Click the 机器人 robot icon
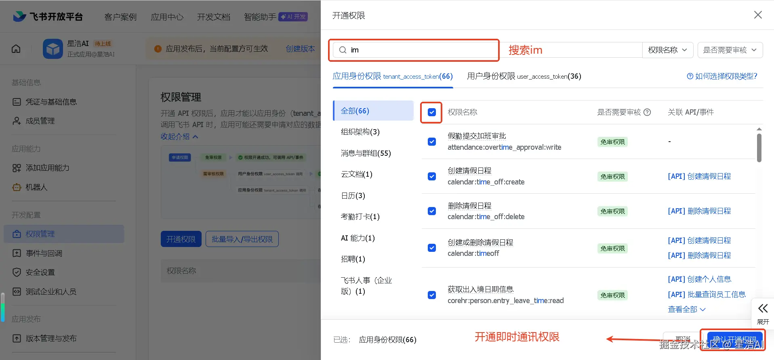 tap(17, 187)
